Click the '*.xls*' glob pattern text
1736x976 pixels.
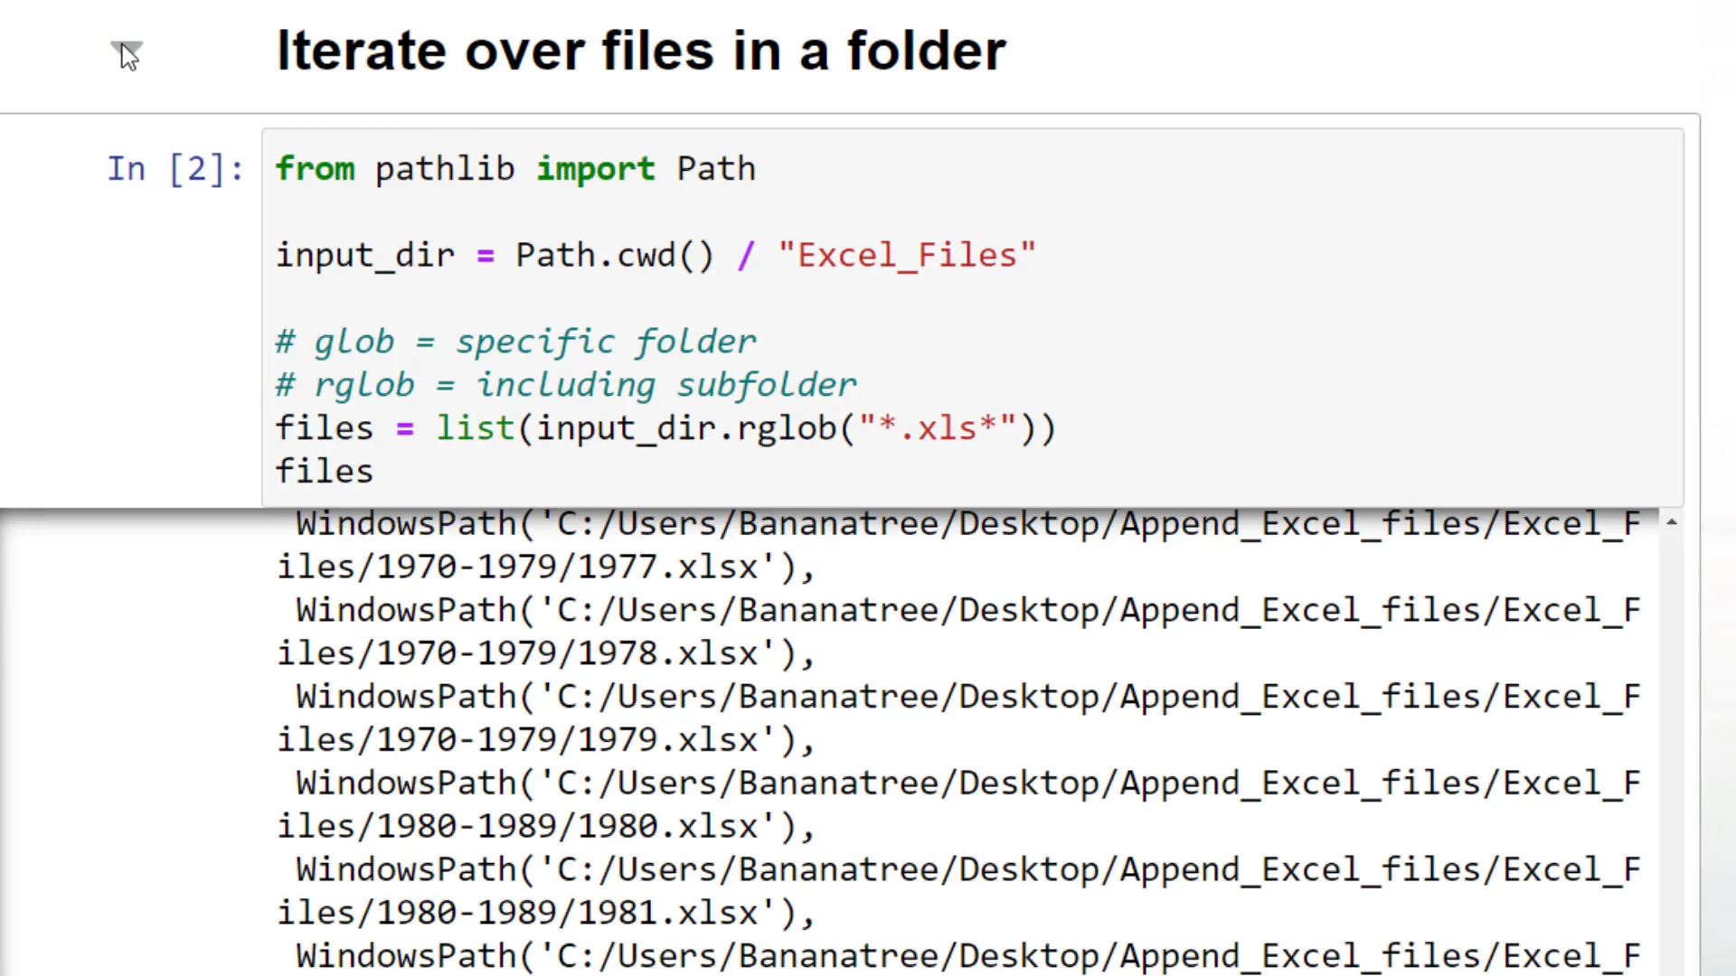(x=936, y=427)
